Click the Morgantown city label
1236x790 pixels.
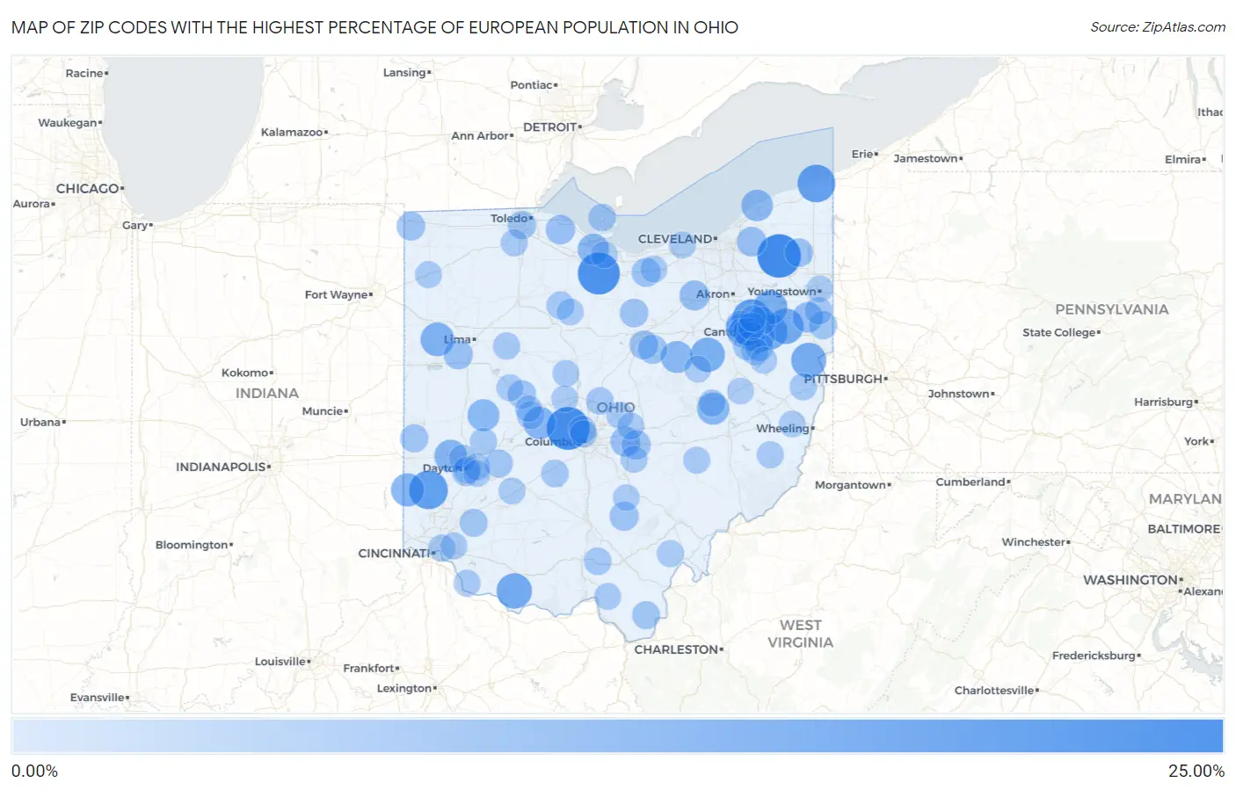coord(850,484)
